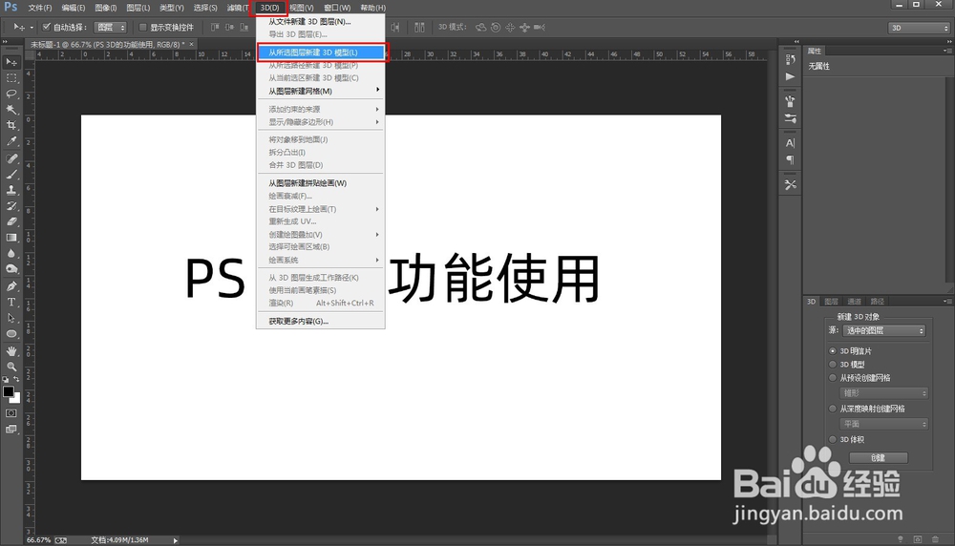Screen dimensions: 955x546
Task: Click 从文件新建 3D 图层(N) menu item
Action: [321, 21]
